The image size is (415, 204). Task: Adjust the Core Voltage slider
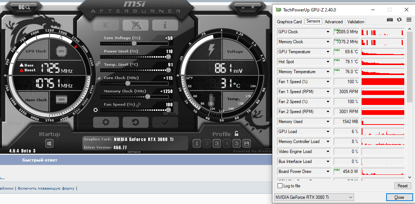point(134,44)
